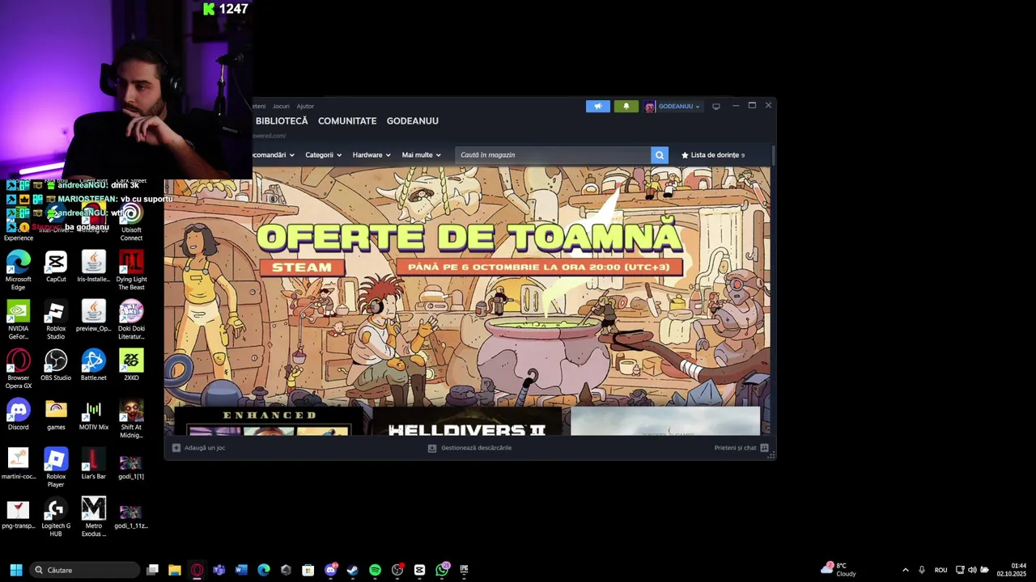Switch to the COMUNITATE tab
1036x582 pixels.
(x=347, y=121)
